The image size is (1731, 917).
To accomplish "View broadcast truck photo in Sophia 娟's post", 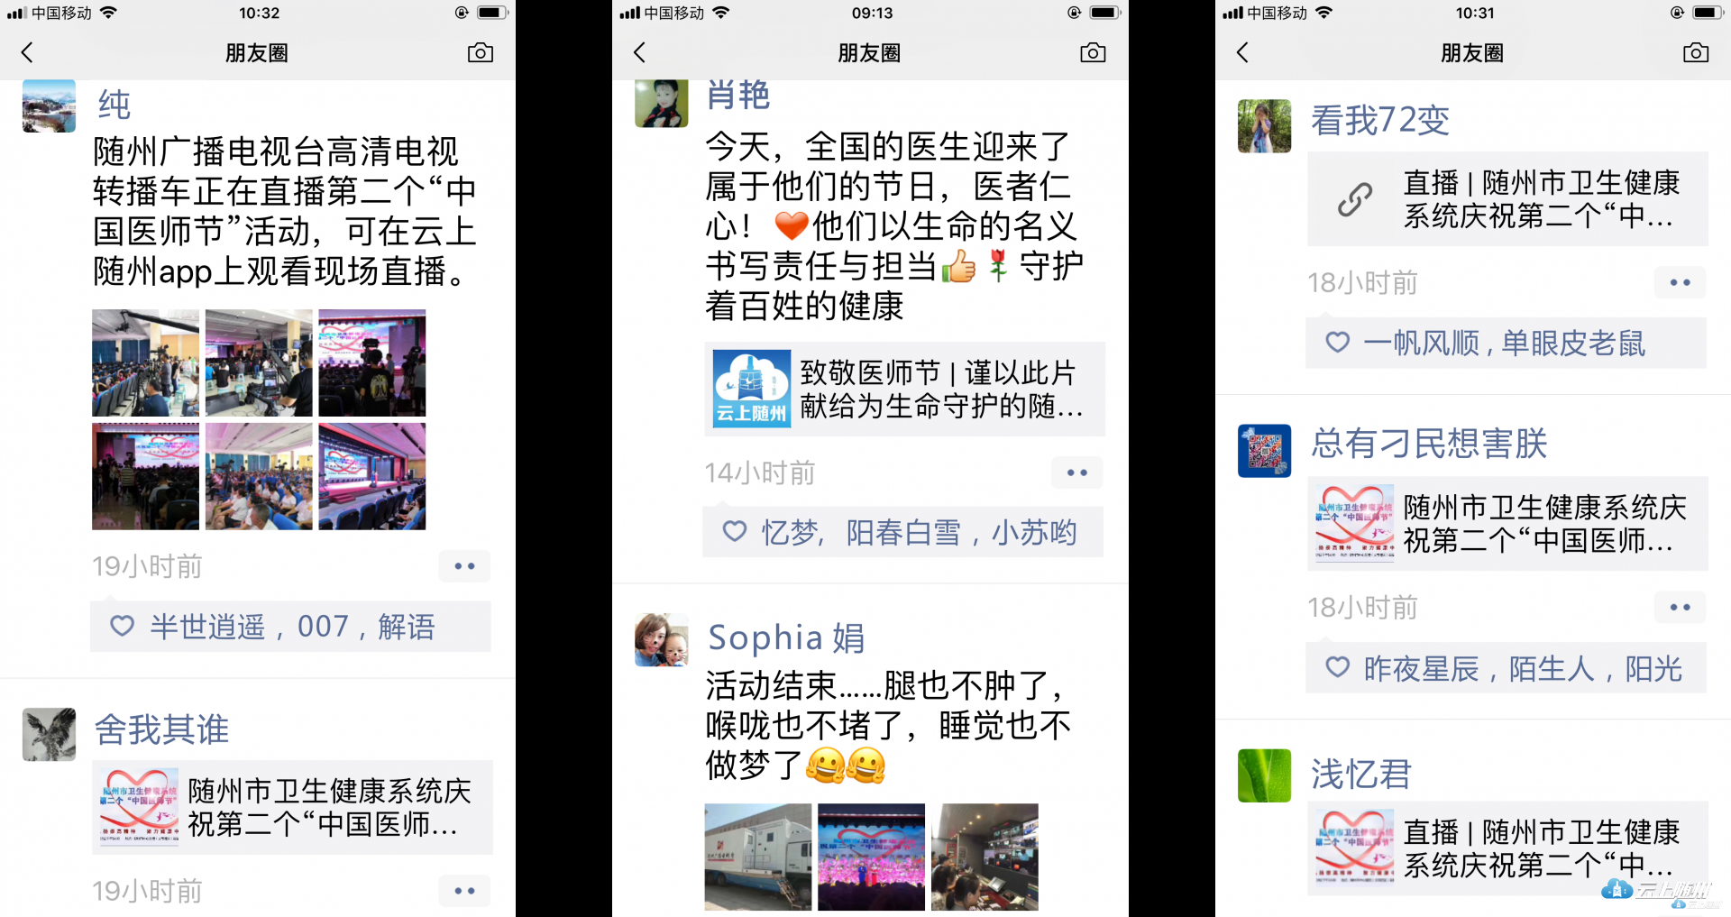I will (x=757, y=857).
